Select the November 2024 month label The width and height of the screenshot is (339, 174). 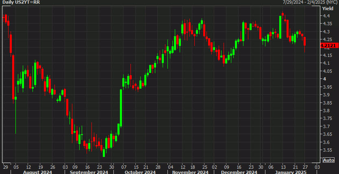(190, 172)
